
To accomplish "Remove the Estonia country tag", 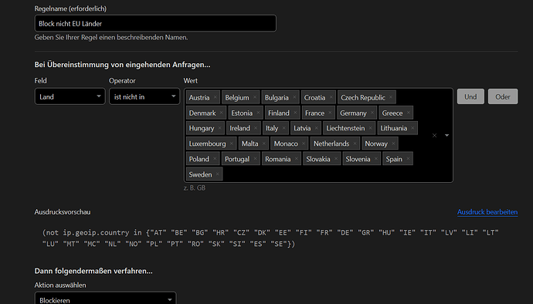I will (x=258, y=113).
